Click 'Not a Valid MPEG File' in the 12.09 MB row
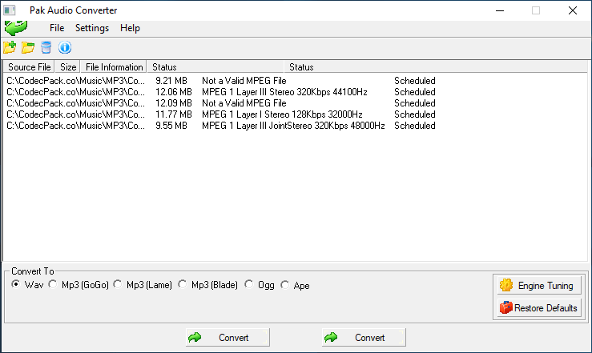Viewport: 592px width, 353px height. pyautogui.click(x=244, y=103)
